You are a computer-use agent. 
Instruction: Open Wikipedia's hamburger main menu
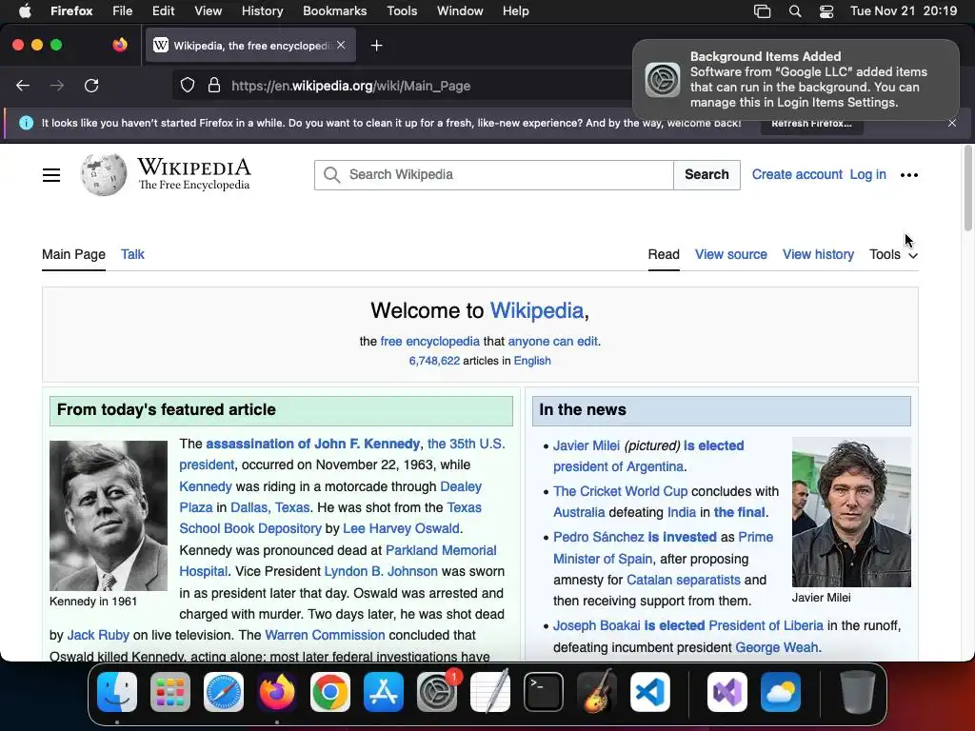coord(51,175)
